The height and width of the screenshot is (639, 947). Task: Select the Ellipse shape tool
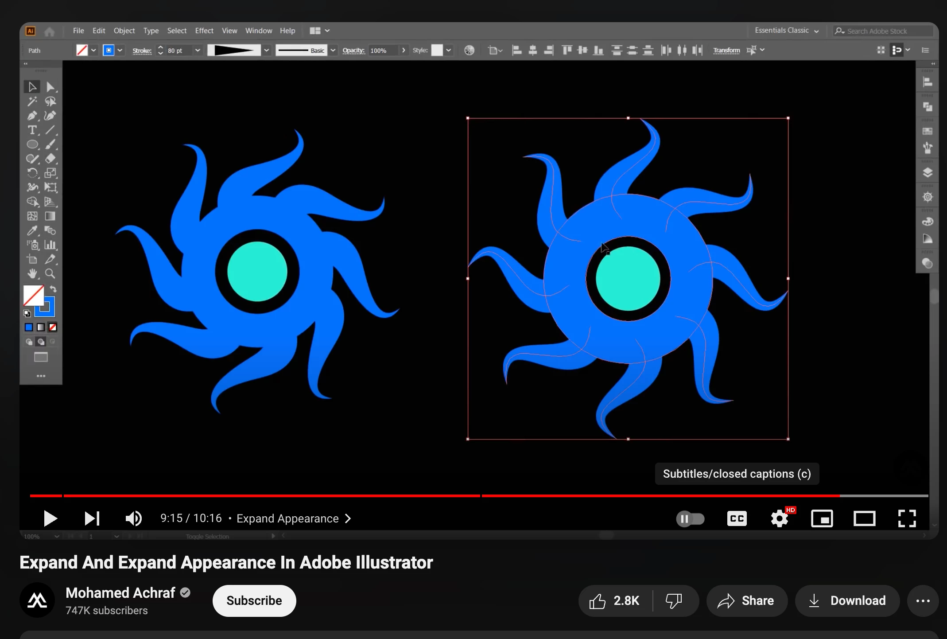click(32, 144)
